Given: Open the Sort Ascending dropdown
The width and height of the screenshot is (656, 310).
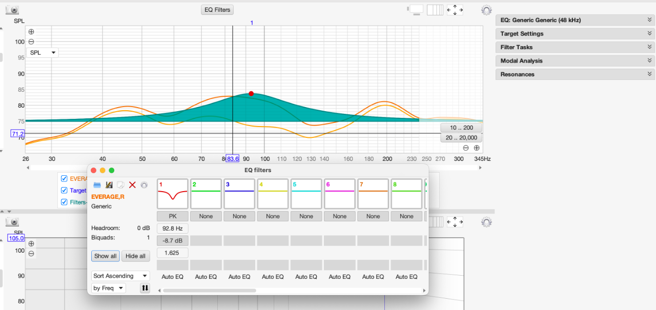Looking at the screenshot, I should pos(120,276).
